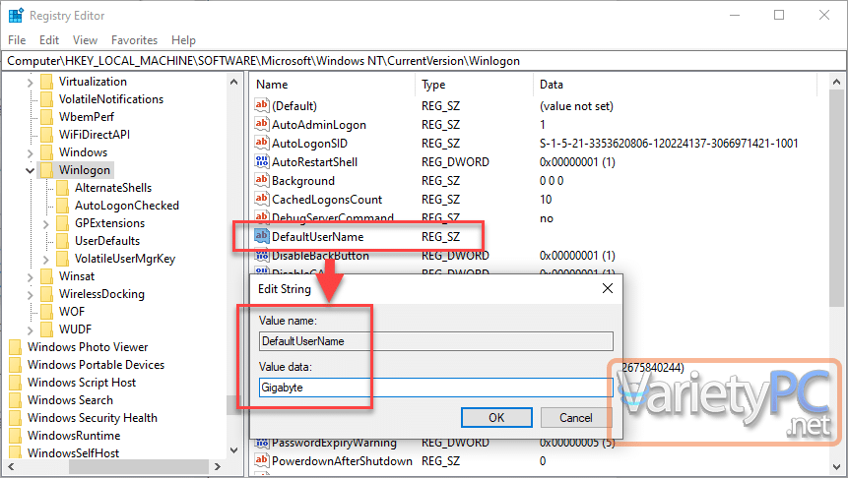Collapse the Winlogon tree node
Viewport: 848px width, 478px height.
click(x=31, y=170)
